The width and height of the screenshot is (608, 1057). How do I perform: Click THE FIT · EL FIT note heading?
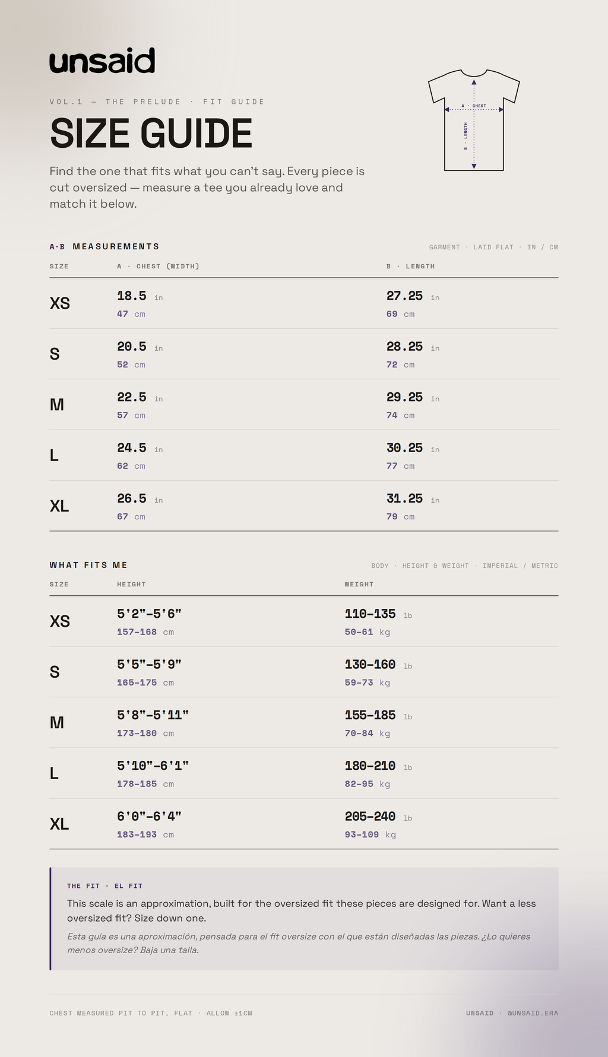[x=104, y=886]
